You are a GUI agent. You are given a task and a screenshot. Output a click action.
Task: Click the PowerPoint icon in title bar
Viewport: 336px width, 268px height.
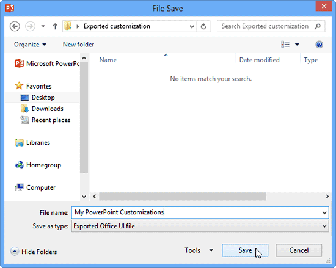(9, 9)
